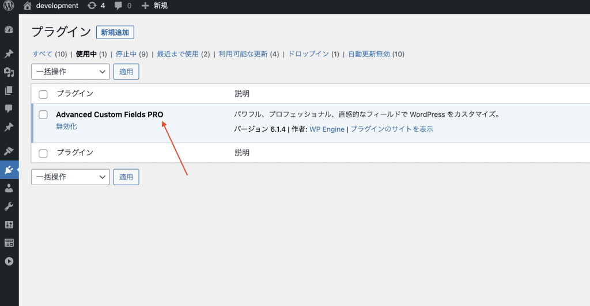Show すべて (10) plugins filter

(x=50, y=54)
